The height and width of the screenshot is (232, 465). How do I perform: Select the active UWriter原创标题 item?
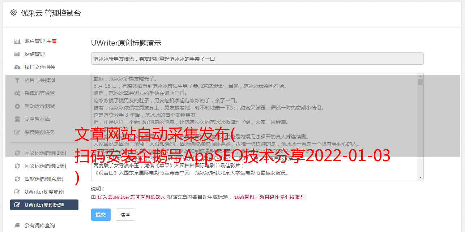click(x=44, y=205)
